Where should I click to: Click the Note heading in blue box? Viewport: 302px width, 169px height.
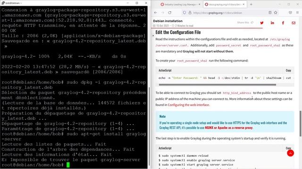click(162, 116)
